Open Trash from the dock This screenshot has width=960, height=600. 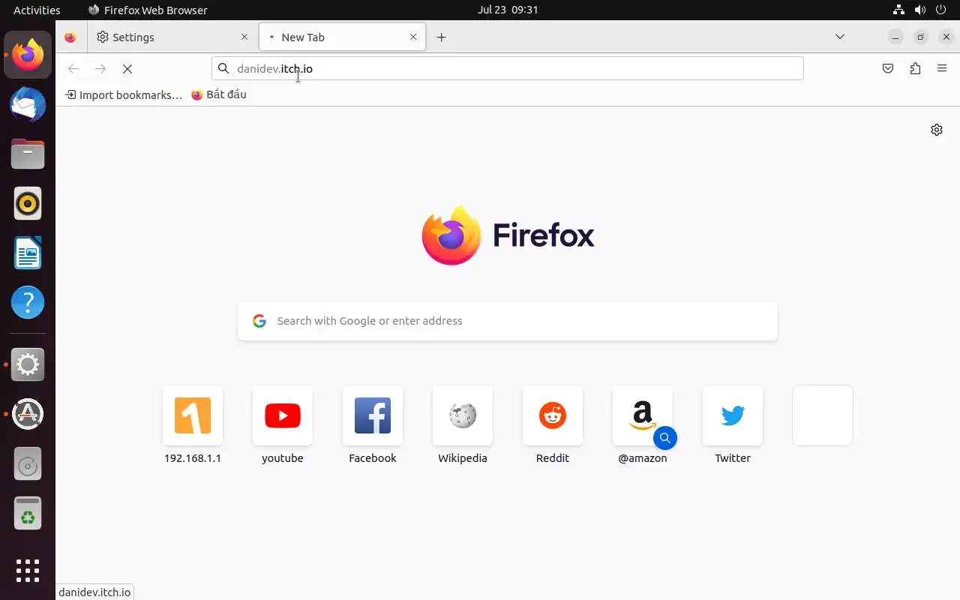pos(28,514)
